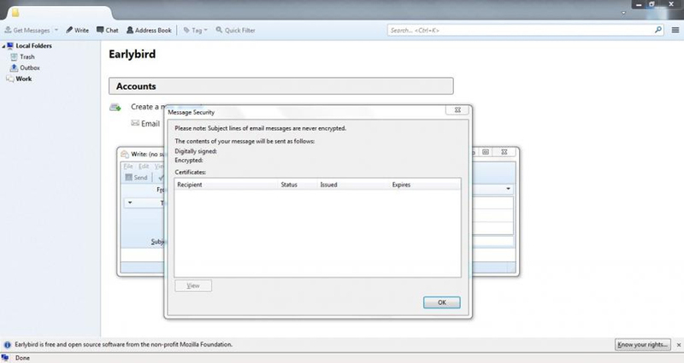Screen dimensions: 684x363
Task: Click Write to compose a message
Action: click(x=77, y=30)
